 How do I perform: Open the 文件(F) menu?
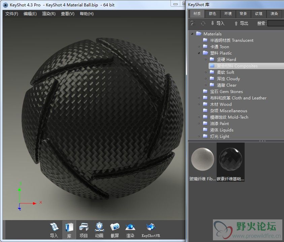12,14
